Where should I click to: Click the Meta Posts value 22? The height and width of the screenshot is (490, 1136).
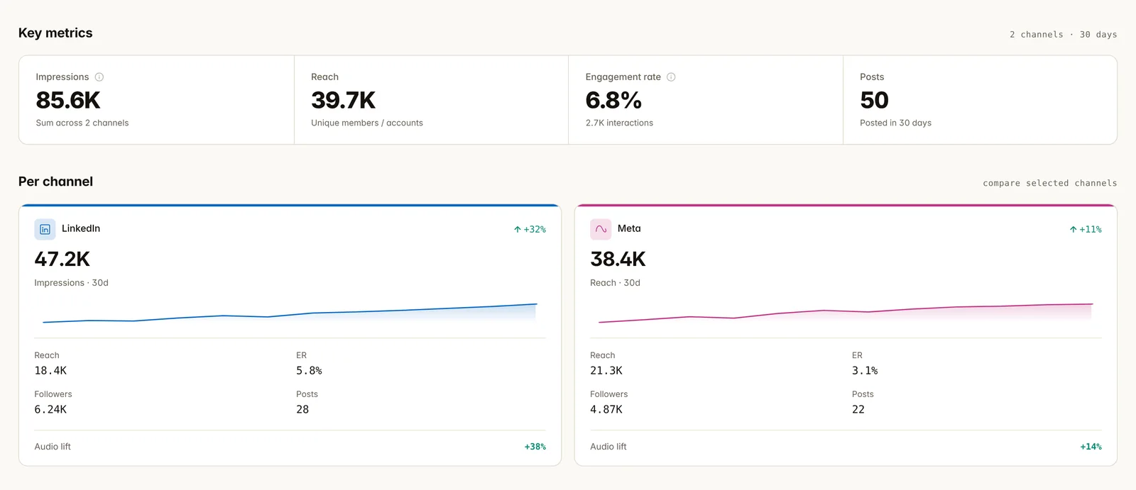(x=858, y=410)
